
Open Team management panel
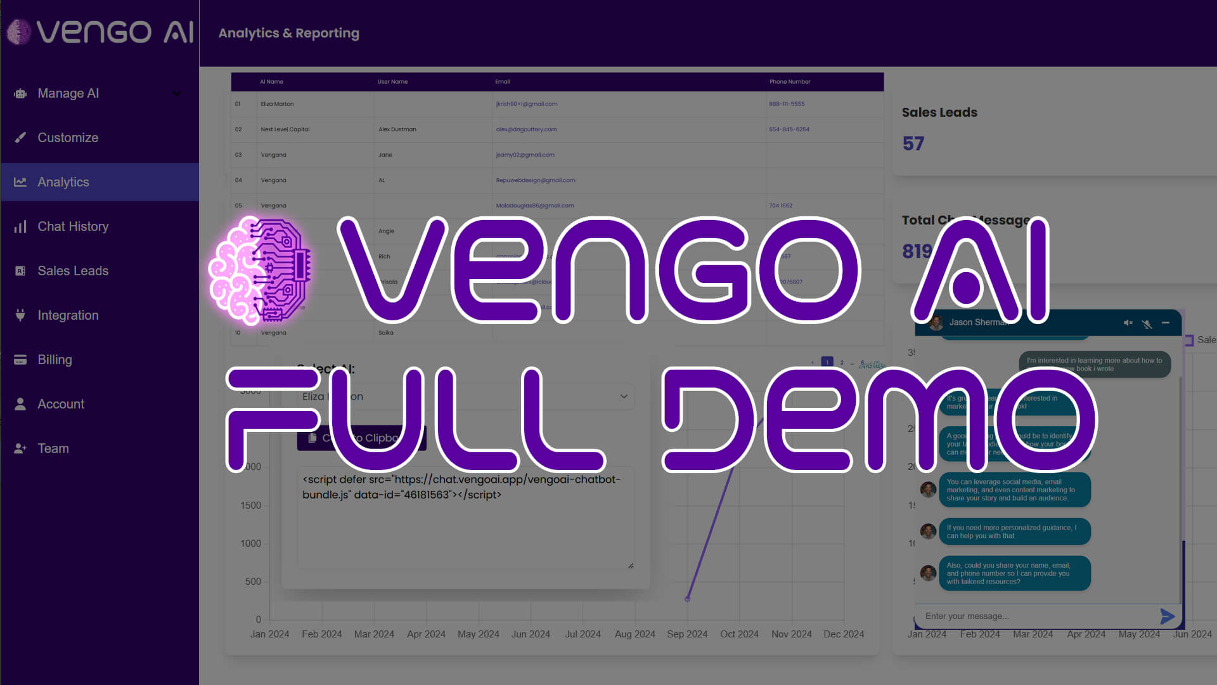(x=52, y=447)
